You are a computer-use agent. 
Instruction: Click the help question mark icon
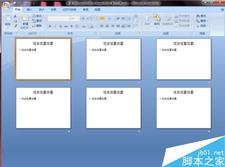[223, 9]
